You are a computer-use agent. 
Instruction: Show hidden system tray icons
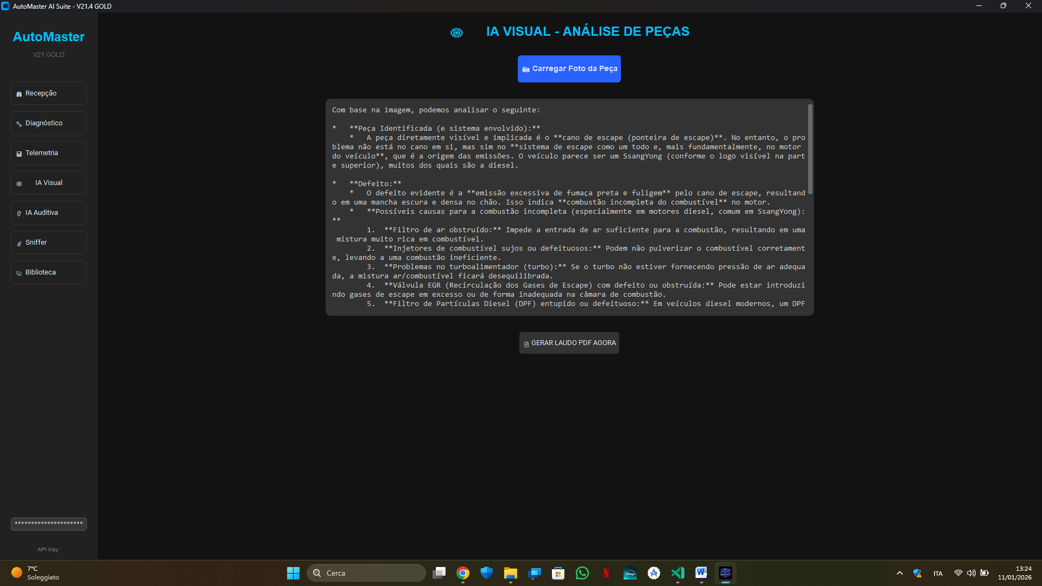(x=899, y=573)
